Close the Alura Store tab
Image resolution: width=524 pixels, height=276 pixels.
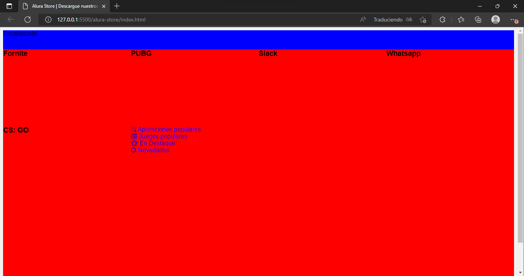(104, 6)
